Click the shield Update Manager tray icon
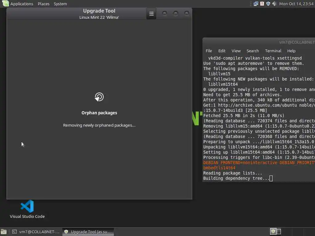The width and height of the screenshot is (315, 236). 268,4
